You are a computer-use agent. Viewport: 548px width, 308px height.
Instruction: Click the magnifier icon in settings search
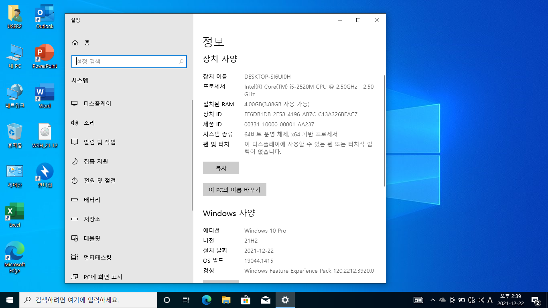click(181, 62)
